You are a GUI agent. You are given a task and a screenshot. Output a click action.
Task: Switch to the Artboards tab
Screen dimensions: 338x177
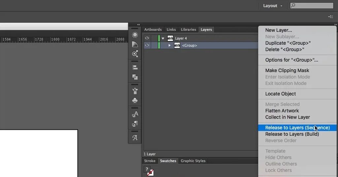tap(153, 29)
